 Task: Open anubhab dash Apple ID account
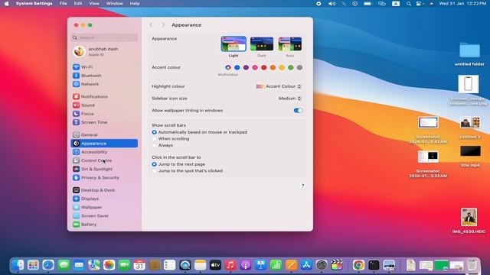pos(104,51)
